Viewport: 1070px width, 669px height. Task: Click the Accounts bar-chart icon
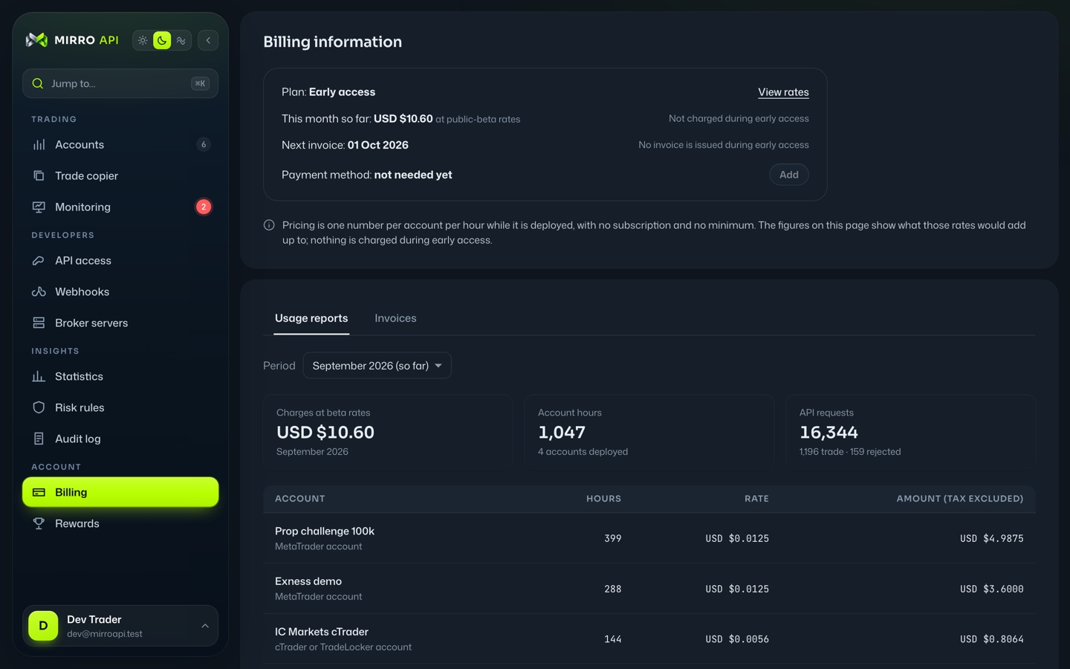[39, 144]
